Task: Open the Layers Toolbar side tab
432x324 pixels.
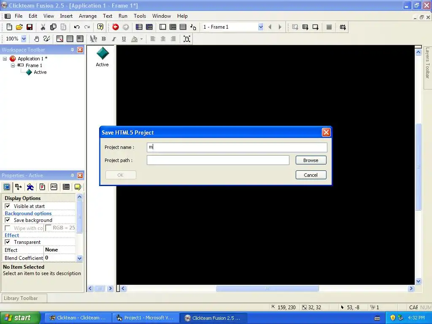Action: pyautogui.click(x=428, y=67)
